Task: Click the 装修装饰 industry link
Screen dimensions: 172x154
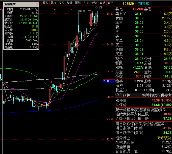Action: tap(164, 138)
